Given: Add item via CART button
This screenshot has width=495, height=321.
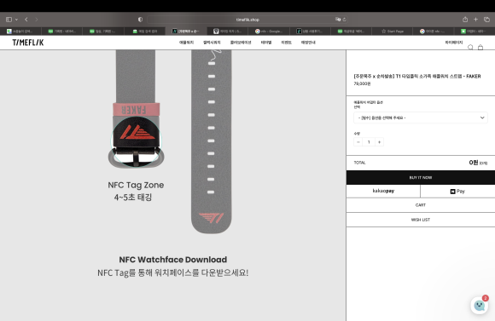Looking at the screenshot, I should coord(421,205).
